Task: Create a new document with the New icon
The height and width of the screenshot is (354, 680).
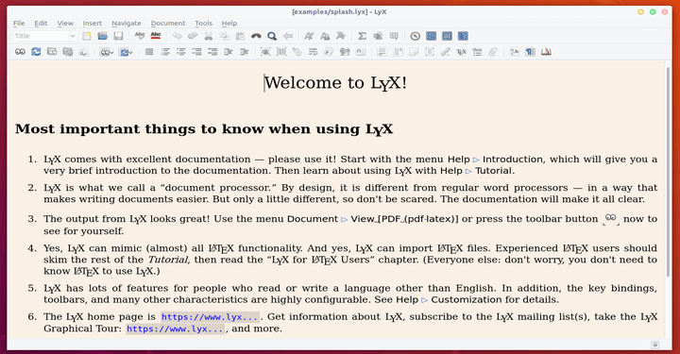Action: (87, 36)
